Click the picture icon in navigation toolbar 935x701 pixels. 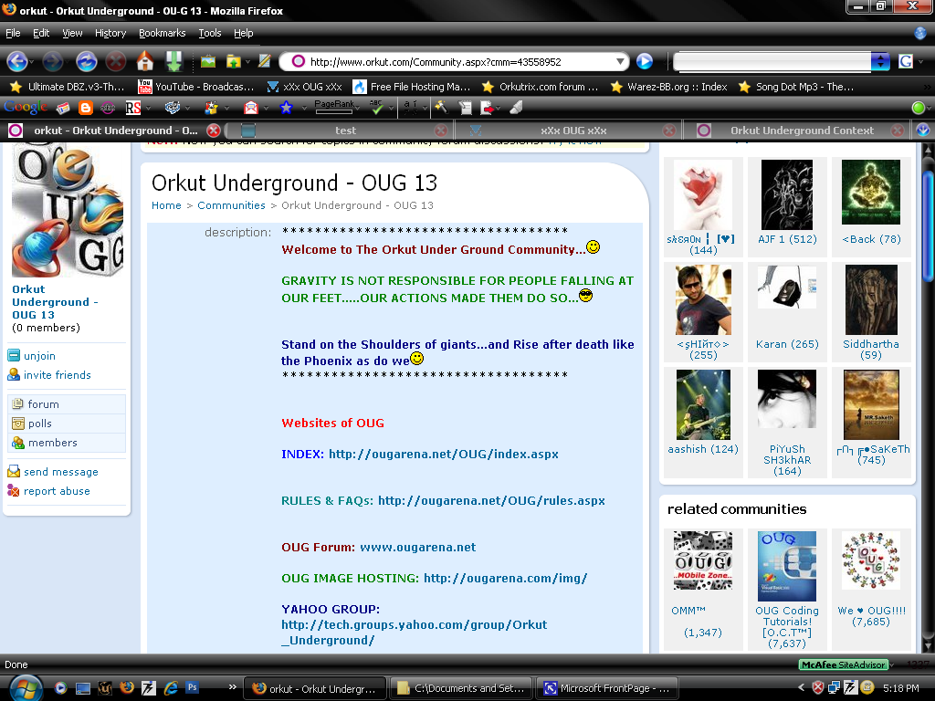[x=207, y=61]
